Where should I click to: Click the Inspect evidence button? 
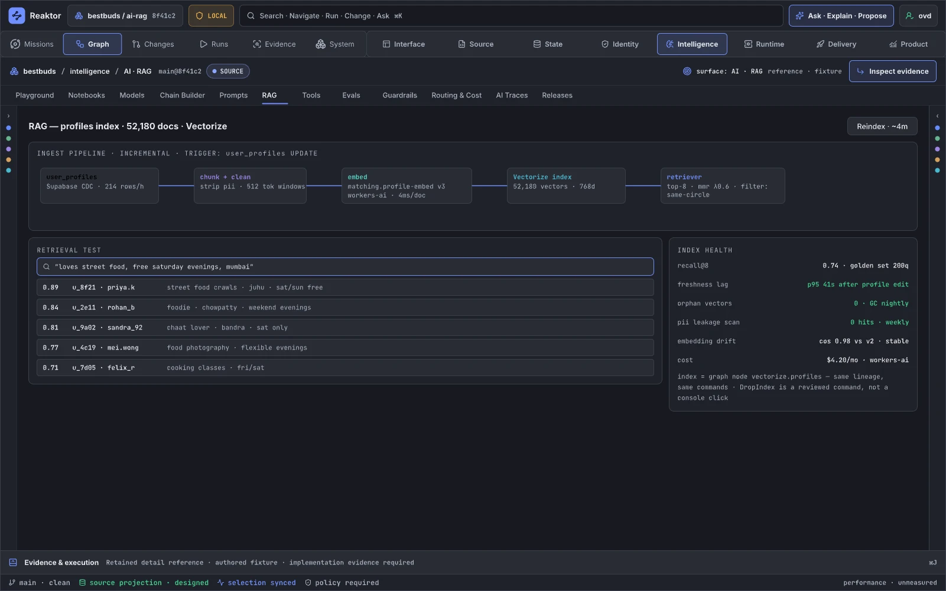[x=892, y=71]
